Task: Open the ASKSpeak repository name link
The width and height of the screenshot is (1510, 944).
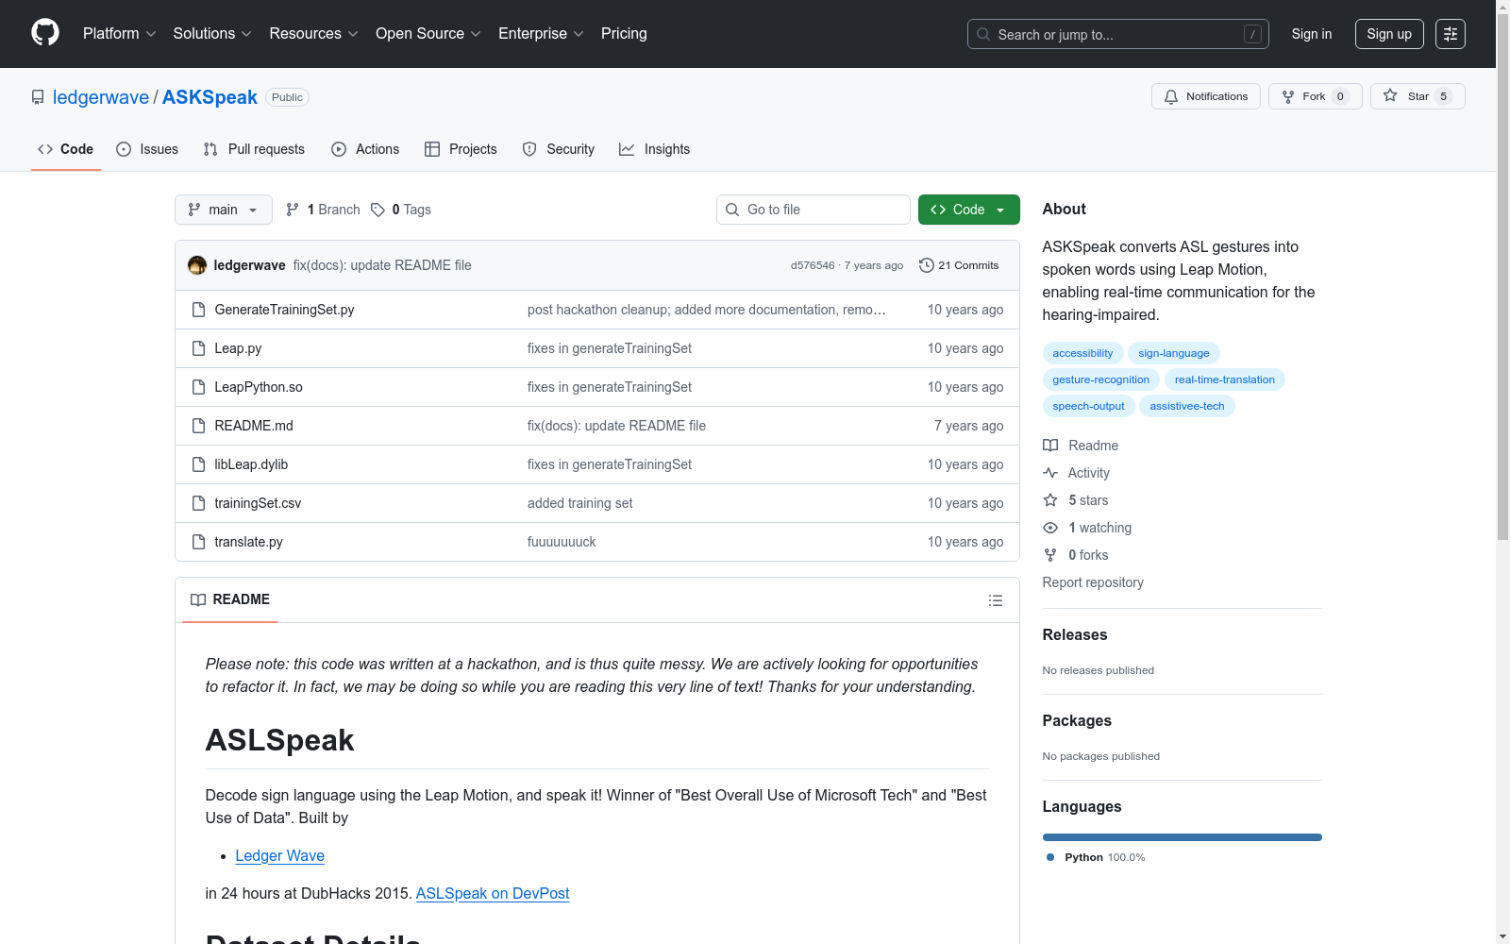Action: (x=210, y=97)
